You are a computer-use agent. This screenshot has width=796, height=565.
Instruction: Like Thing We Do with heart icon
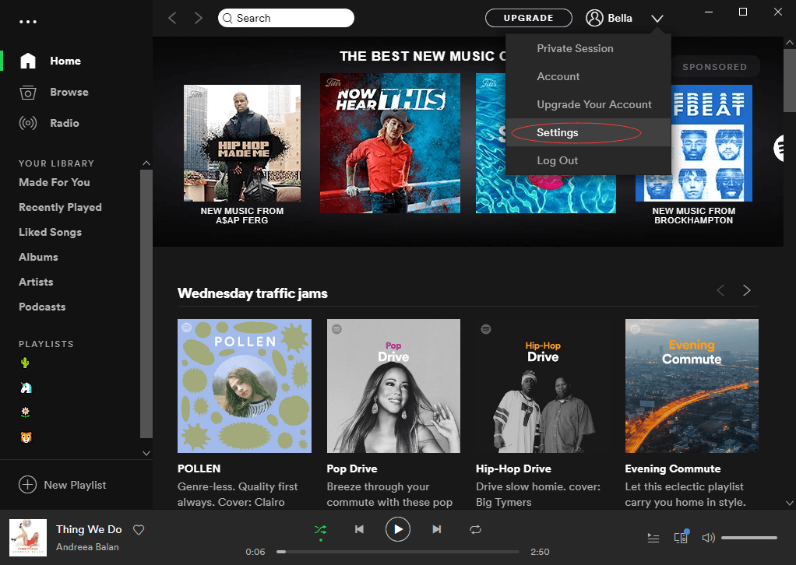pyautogui.click(x=139, y=530)
